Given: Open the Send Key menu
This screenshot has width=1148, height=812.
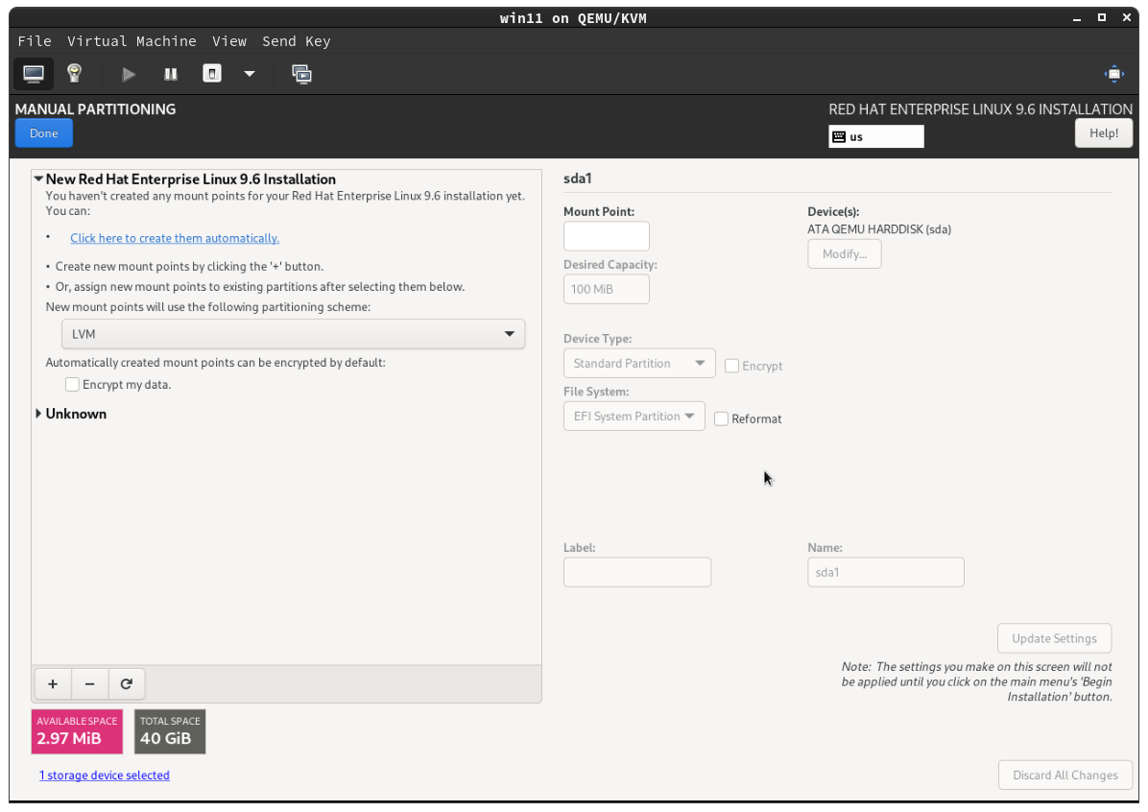Looking at the screenshot, I should tap(296, 41).
